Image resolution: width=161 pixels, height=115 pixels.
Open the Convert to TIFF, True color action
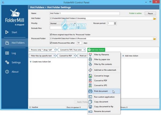(71, 50)
